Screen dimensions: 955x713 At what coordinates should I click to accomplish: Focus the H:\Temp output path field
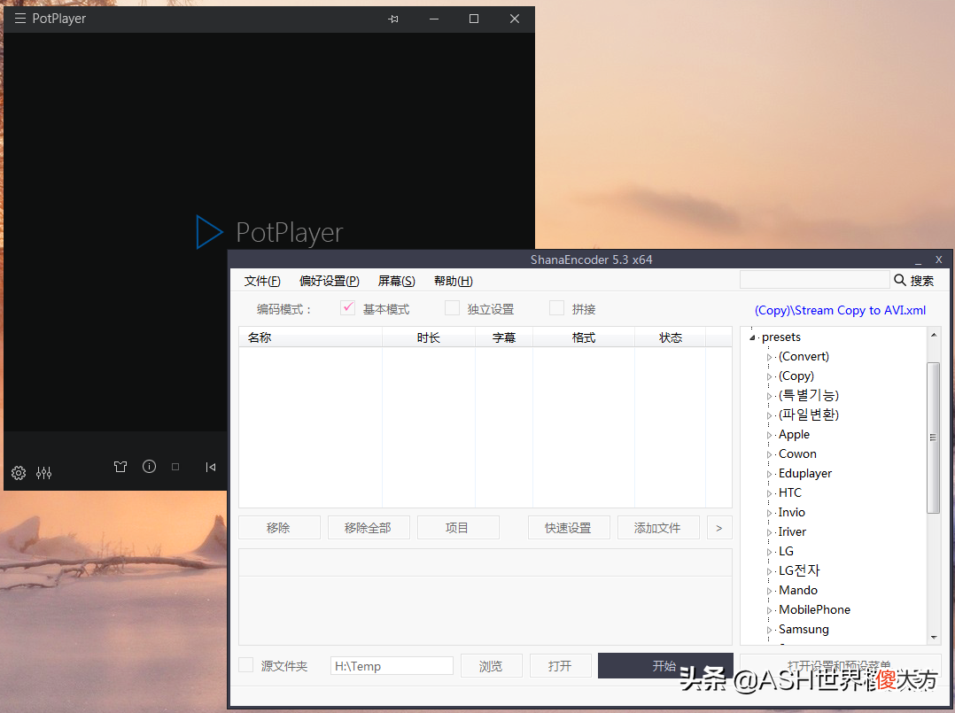392,665
